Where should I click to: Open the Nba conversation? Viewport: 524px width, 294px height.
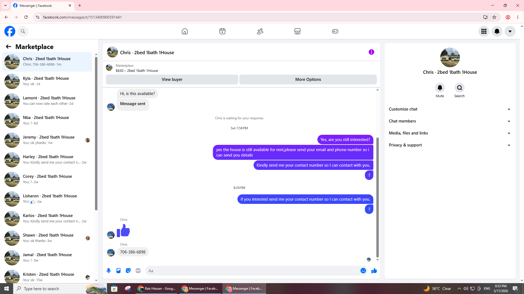(x=47, y=120)
